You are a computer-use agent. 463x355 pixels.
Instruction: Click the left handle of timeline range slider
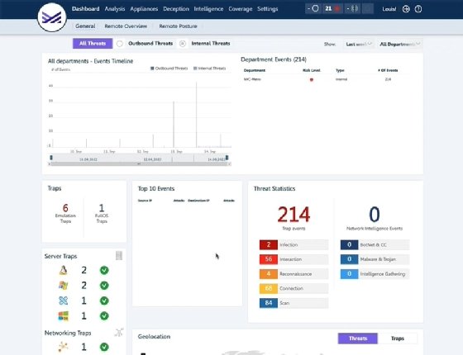pos(51,158)
